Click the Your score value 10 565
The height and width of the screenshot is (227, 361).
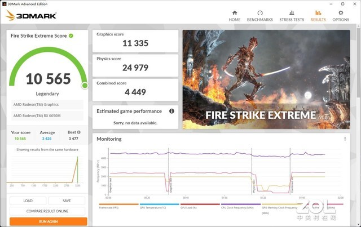20,139
